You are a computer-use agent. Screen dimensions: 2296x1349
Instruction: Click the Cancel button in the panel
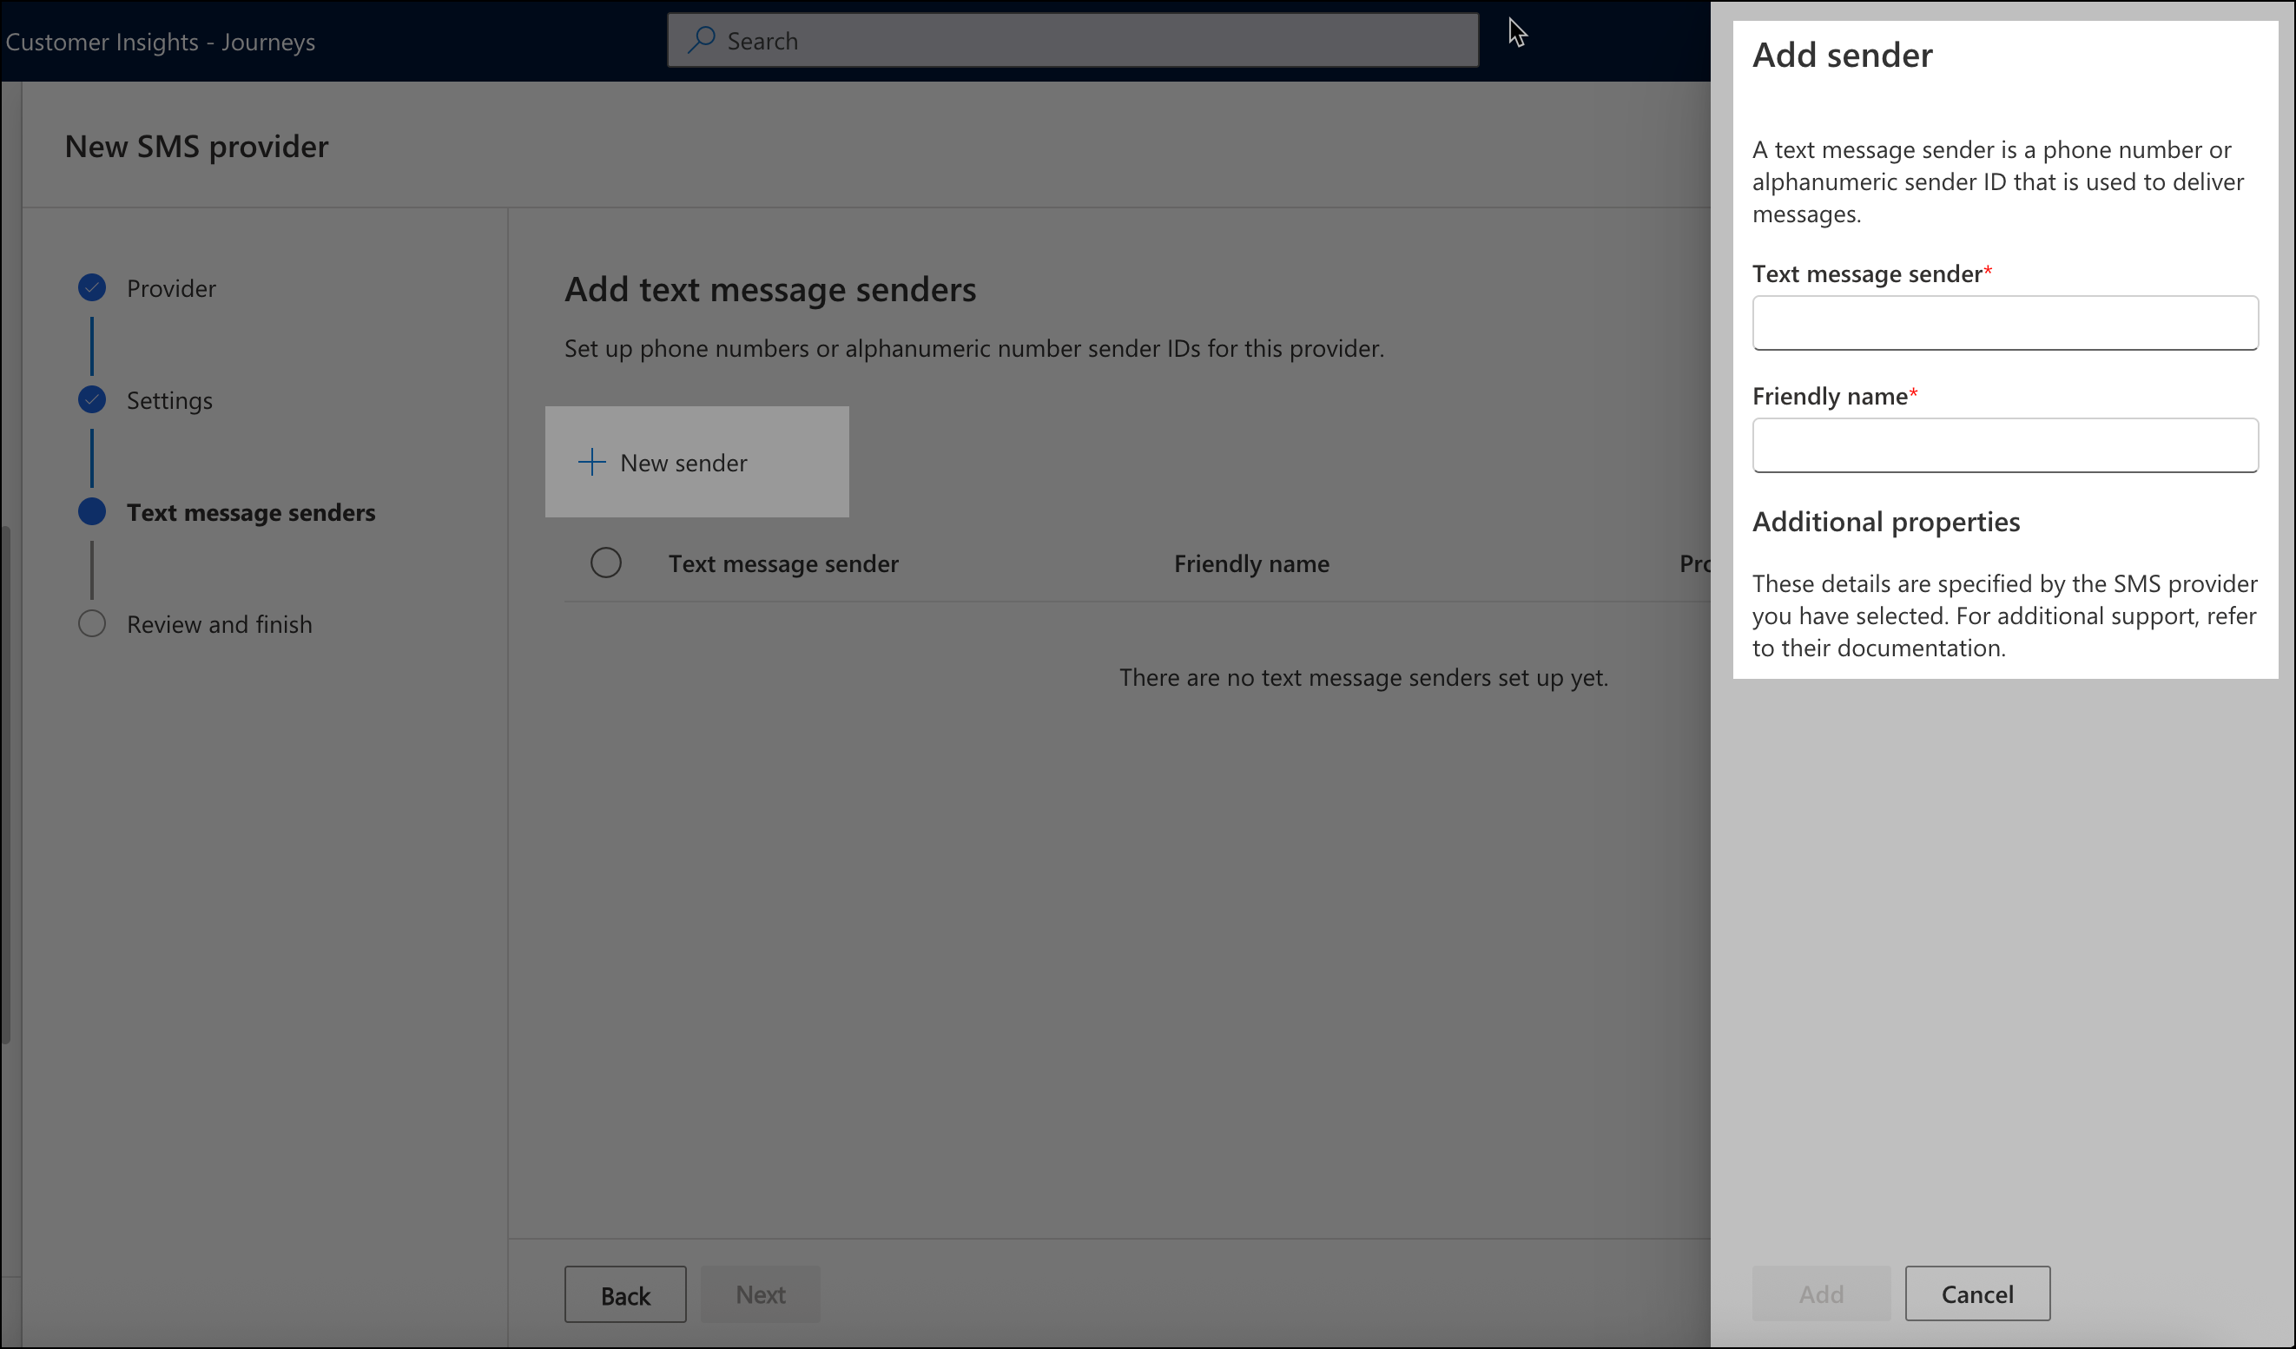click(x=1977, y=1293)
